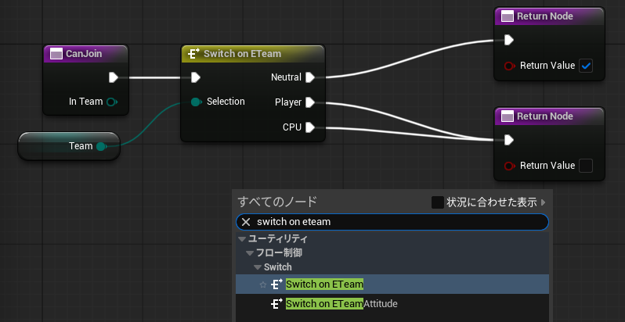Select Switch on ETeam from search results
This screenshot has height=322, width=625.
point(324,284)
